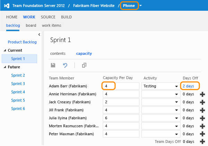Click the save capacity disk icon

pyautogui.click(x=53, y=65)
